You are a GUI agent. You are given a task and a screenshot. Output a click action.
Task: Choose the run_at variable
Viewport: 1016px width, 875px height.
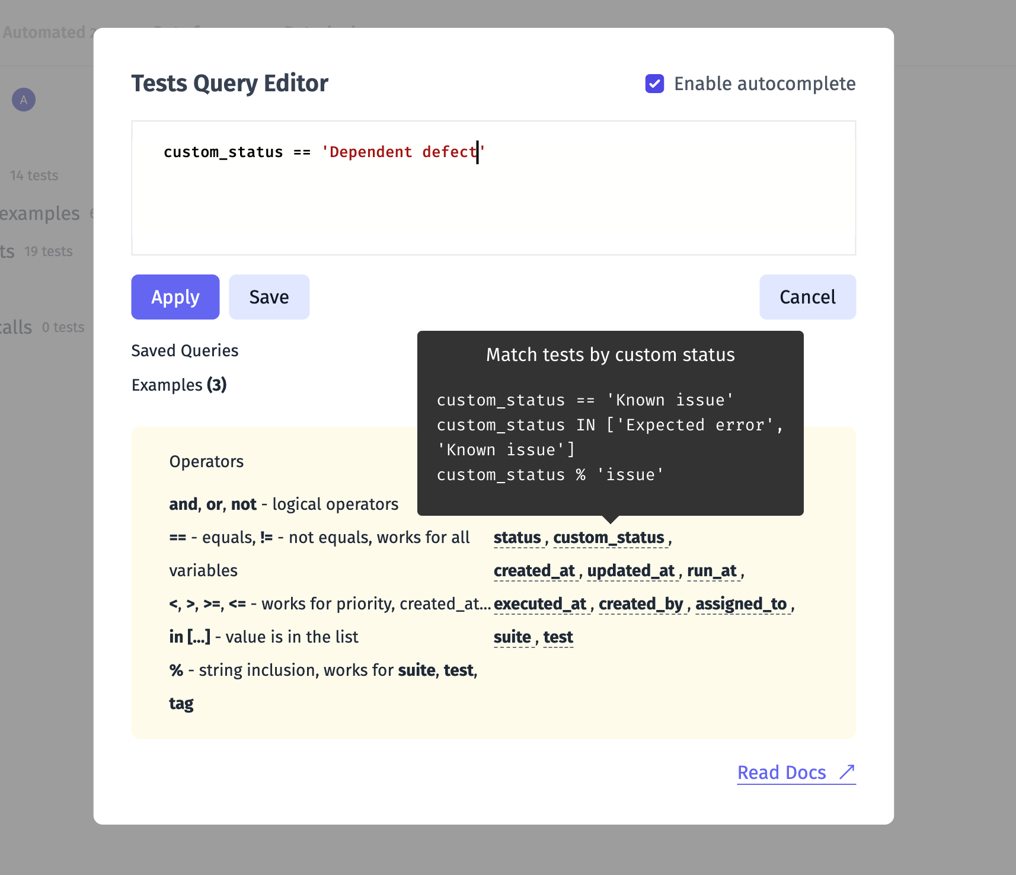[x=712, y=571]
